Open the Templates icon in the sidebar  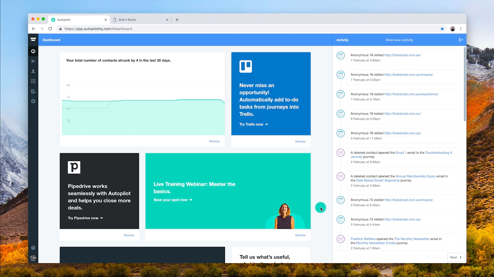[33, 91]
